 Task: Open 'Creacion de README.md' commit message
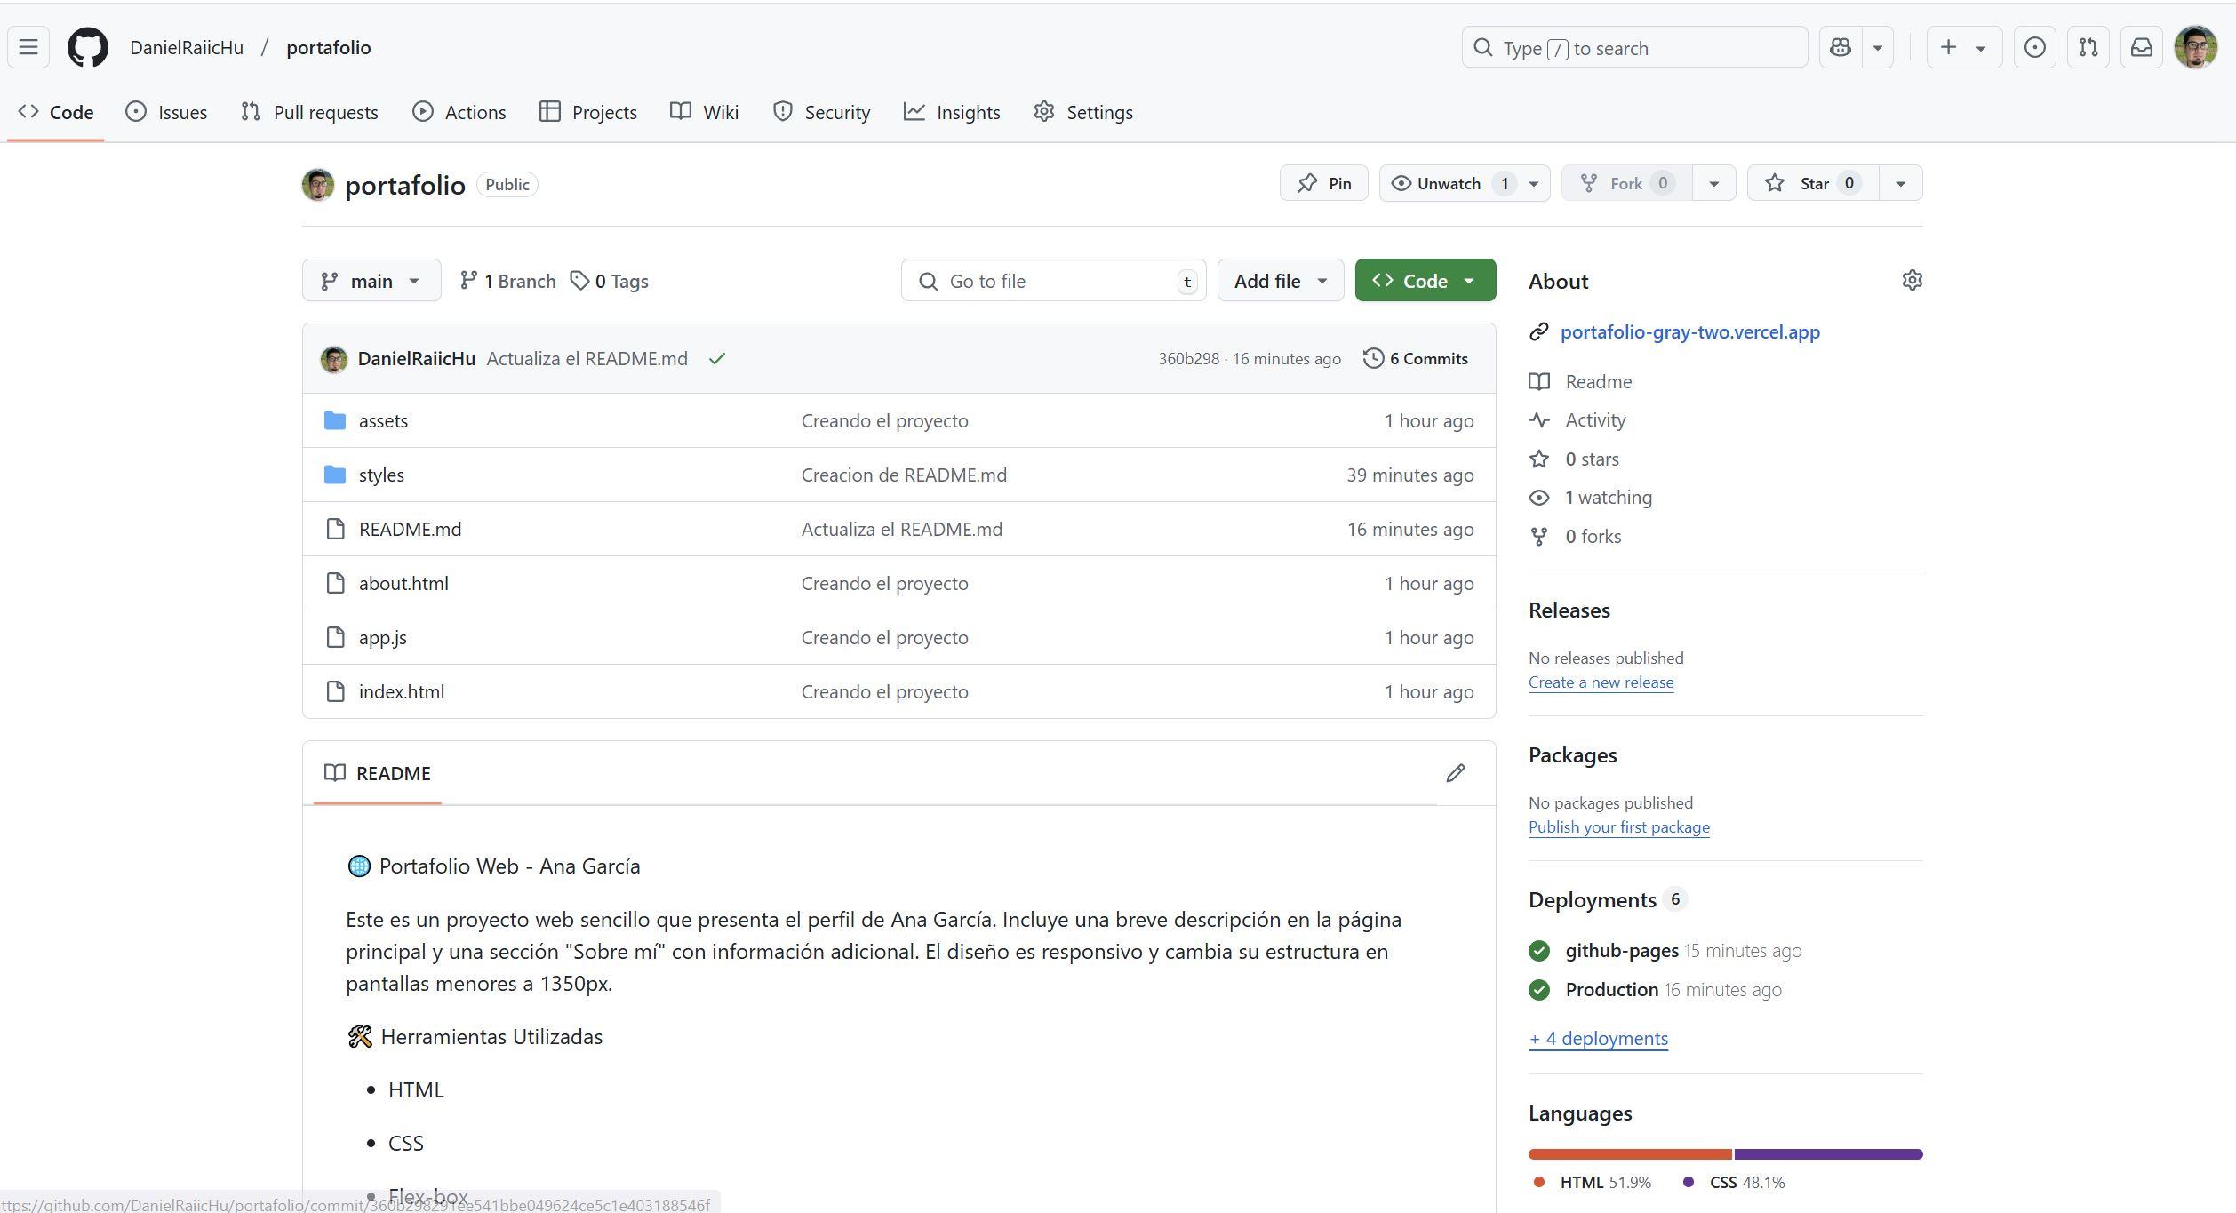(x=904, y=475)
